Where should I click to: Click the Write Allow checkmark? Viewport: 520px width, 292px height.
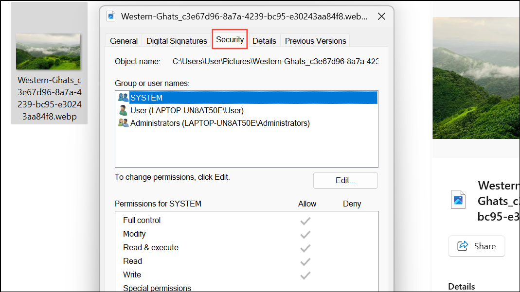[305, 275]
